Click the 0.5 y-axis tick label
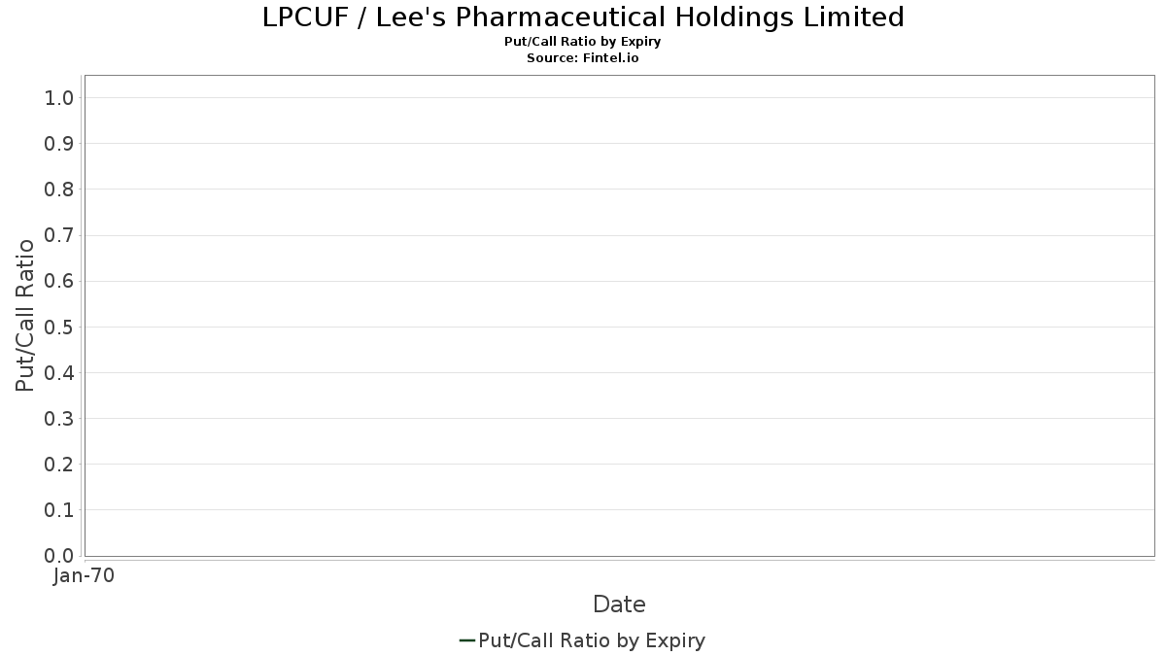This screenshot has width=1166, height=656. (x=59, y=327)
